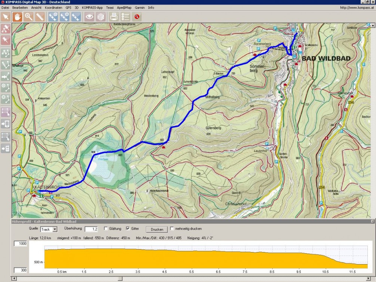Enable the Glättung checkbox

106,229
